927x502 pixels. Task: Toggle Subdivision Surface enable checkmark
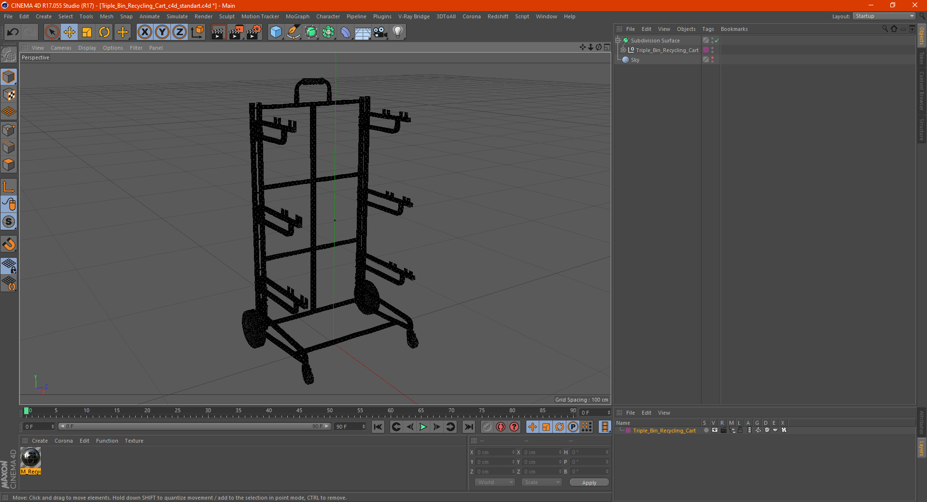coord(717,41)
